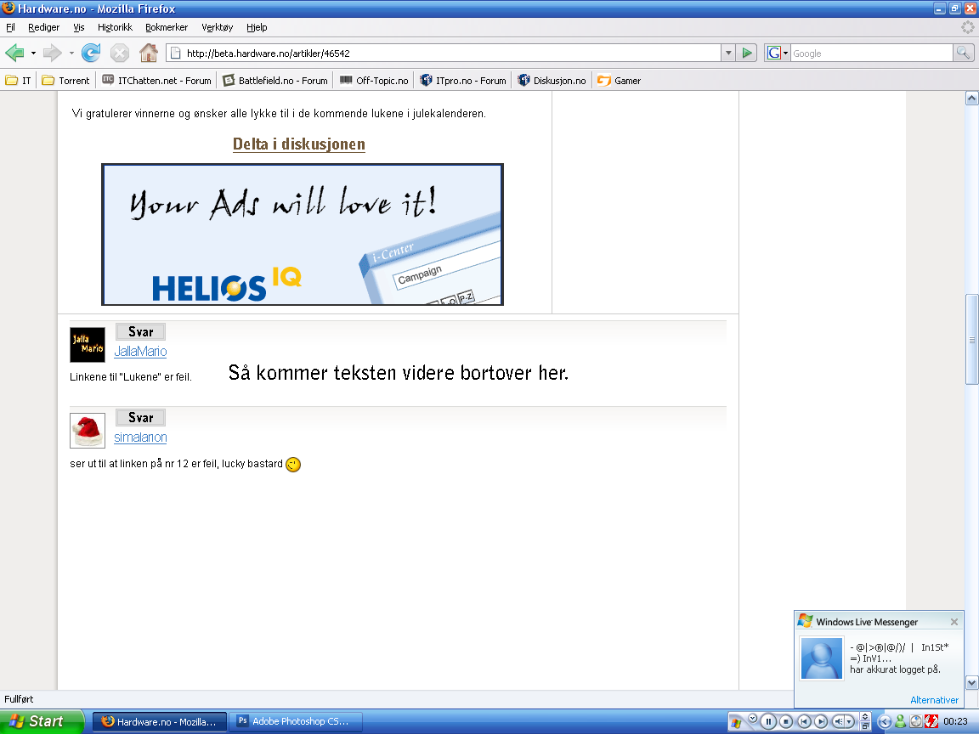Open the Google search engine selector
The height and width of the screenshot is (734, 979).
coord(778,53)
